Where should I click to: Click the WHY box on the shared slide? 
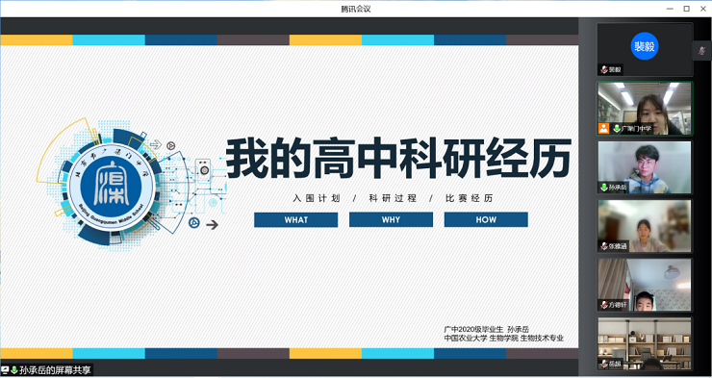point(391,219)
